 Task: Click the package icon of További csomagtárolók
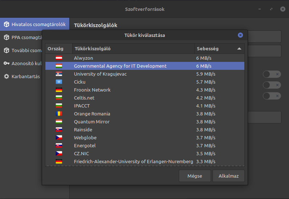coord(7,50)
